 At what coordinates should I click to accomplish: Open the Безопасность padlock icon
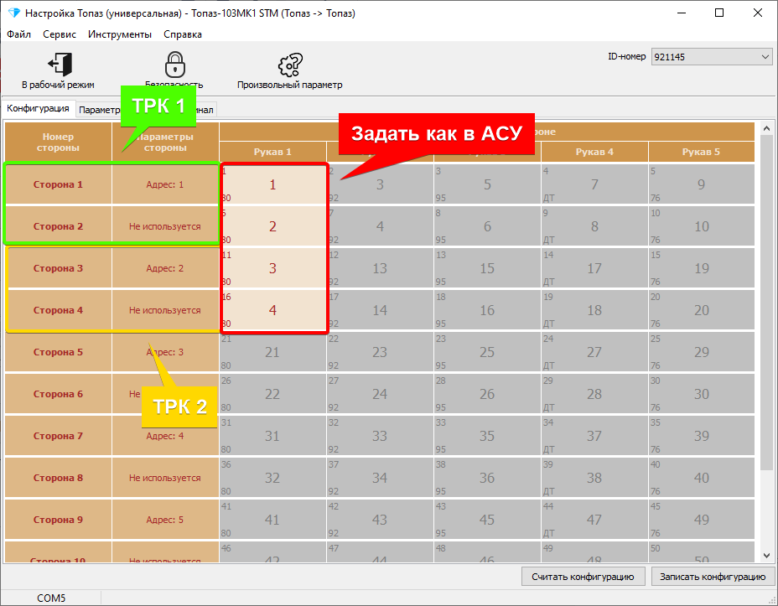click(x=174, y=65)
